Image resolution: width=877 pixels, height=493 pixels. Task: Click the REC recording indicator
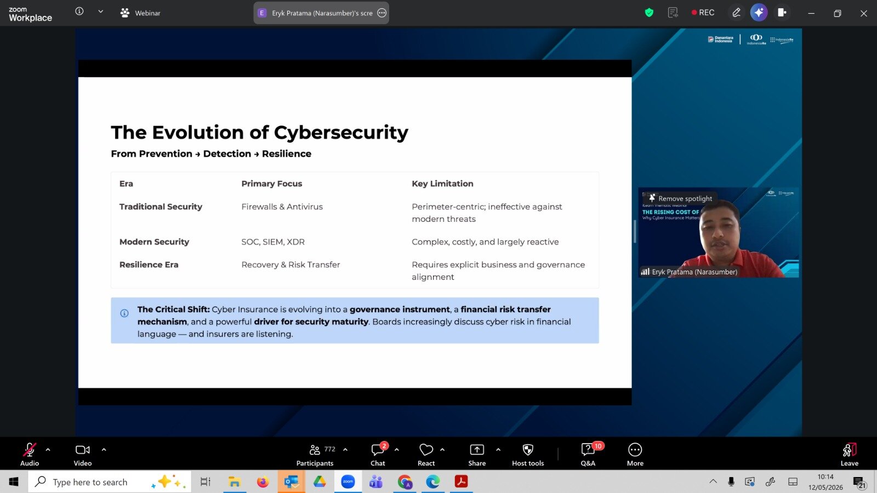703,13
